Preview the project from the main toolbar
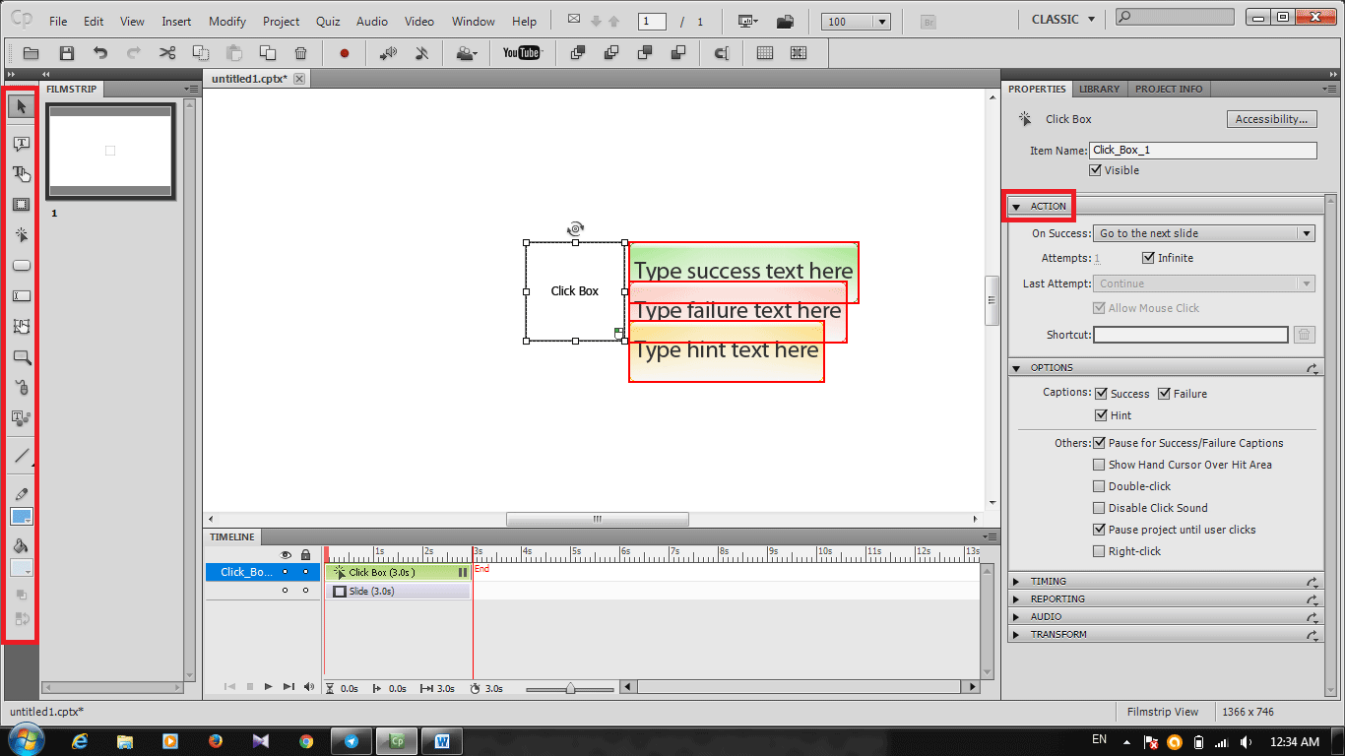Viewport: 1345px width, 756px height. [x=748, y=21]
